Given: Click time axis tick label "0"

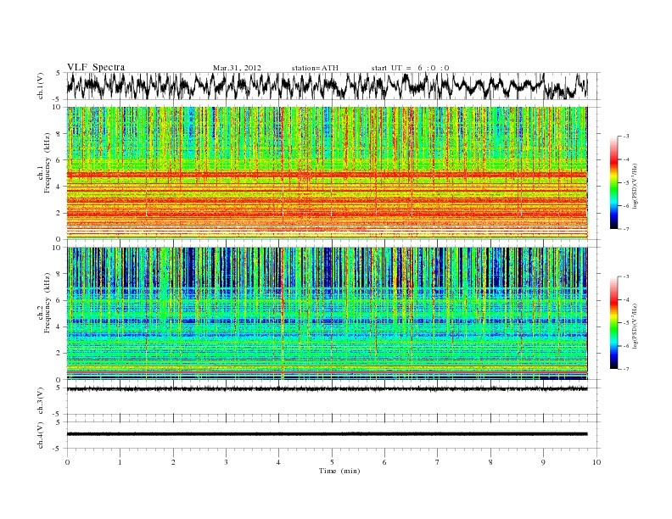Looking at the screenshot, I should click(67, 462).
